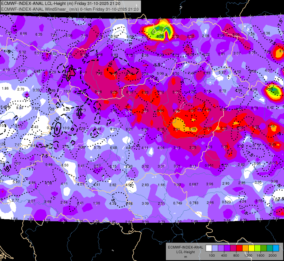Click the wind shear value 5.77
284x261 pixels.
coord(176,92)
